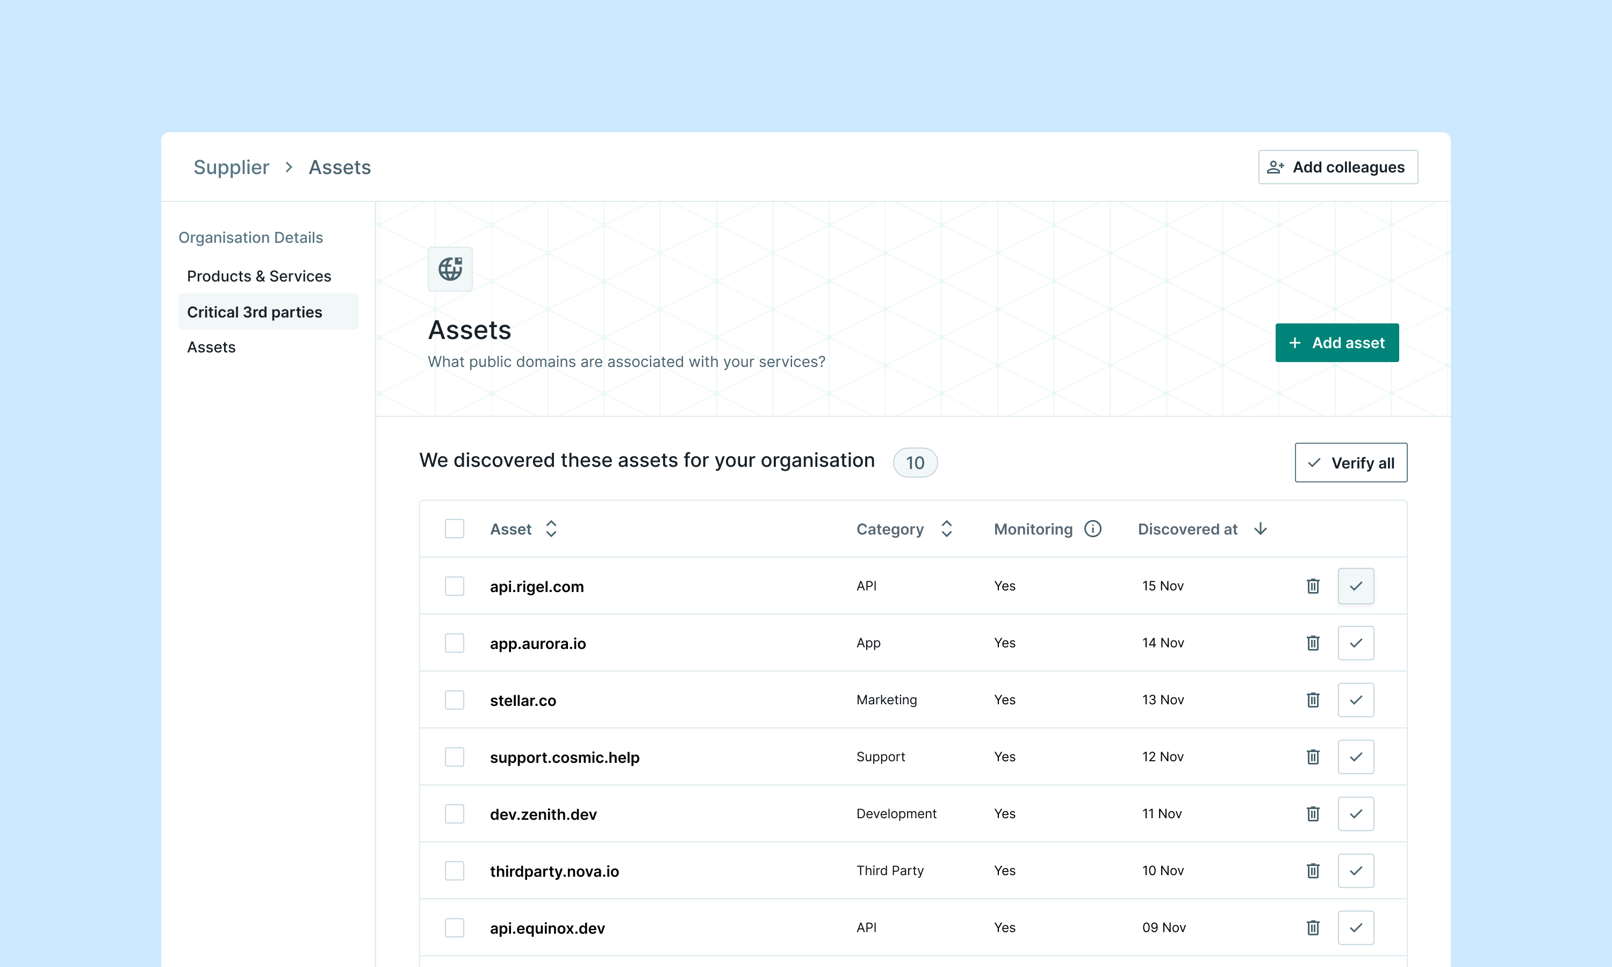Sort by Category column arrows
This screenshot has height=967, width=1612.
(x=947, y=529)
